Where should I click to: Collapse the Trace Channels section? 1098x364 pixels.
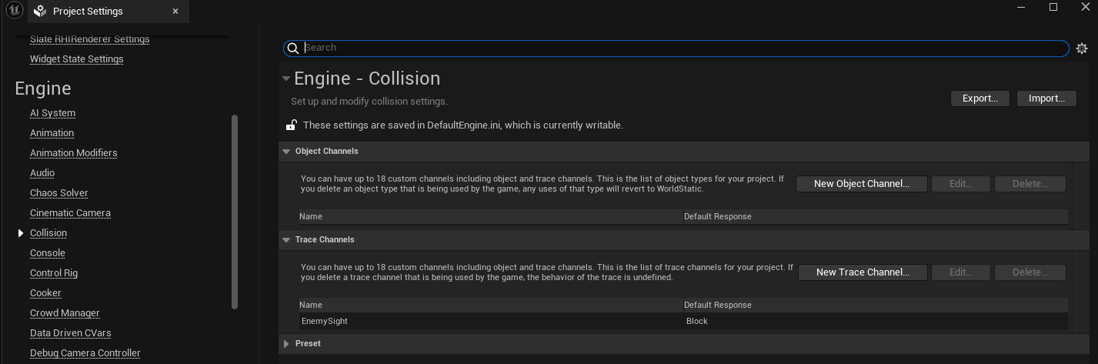click(x=286, y=240)
